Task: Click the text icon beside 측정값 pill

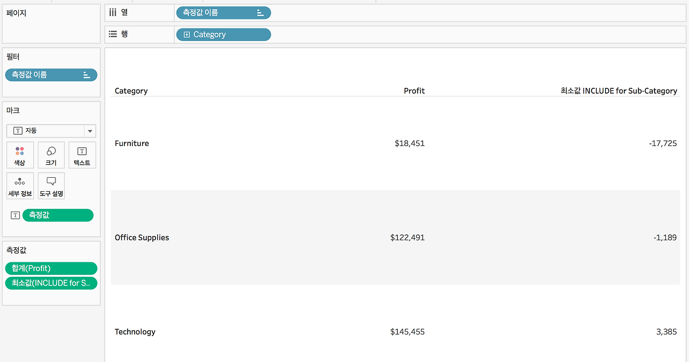Action: coord(15,215)
